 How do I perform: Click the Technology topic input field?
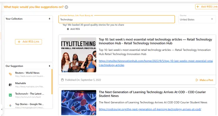[x=117, y=19]
